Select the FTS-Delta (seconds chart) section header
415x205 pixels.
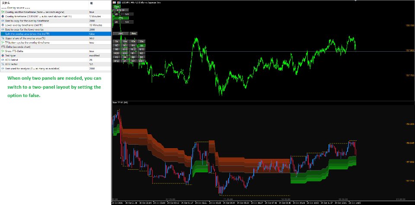point(56,47)
